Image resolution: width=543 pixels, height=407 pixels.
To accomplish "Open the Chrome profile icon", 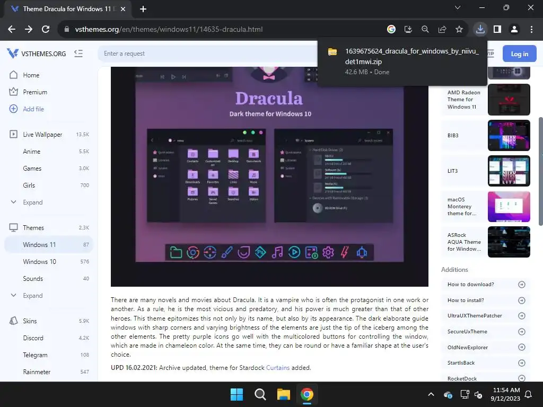I will click(x=514, y=30).
